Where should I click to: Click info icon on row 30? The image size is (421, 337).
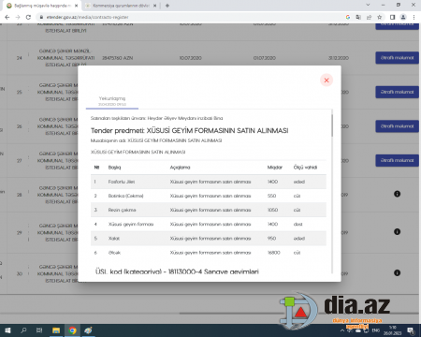(397, 272)
